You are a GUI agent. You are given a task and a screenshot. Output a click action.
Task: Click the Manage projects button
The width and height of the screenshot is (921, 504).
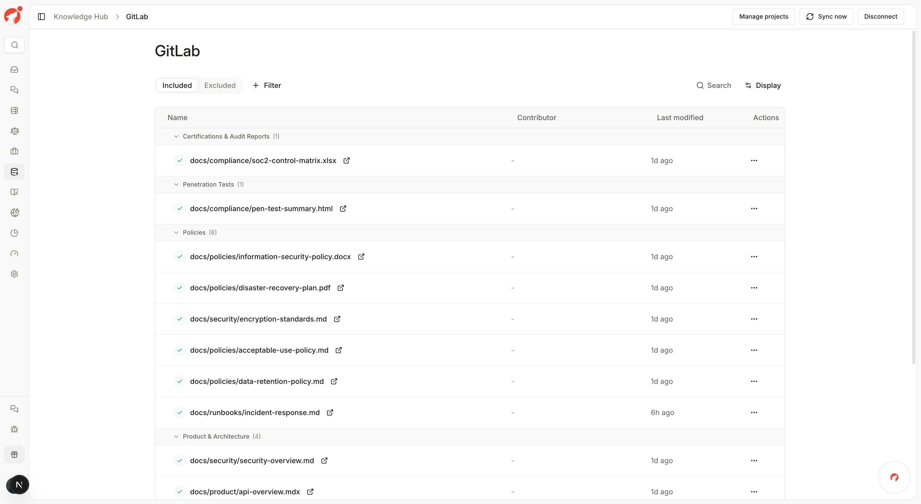pyautogui.click(x=764, y=16)
